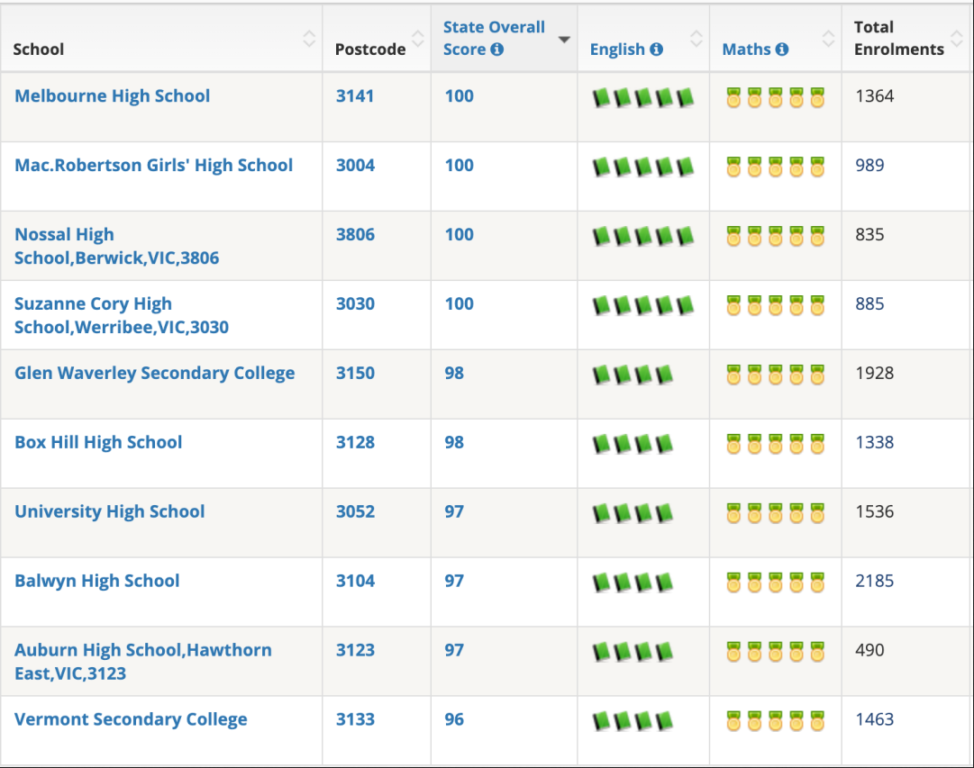Screen dimensions: 974x768
Task: Sort table by Total Enrolments arrows
Action: (x=957, y=39)
